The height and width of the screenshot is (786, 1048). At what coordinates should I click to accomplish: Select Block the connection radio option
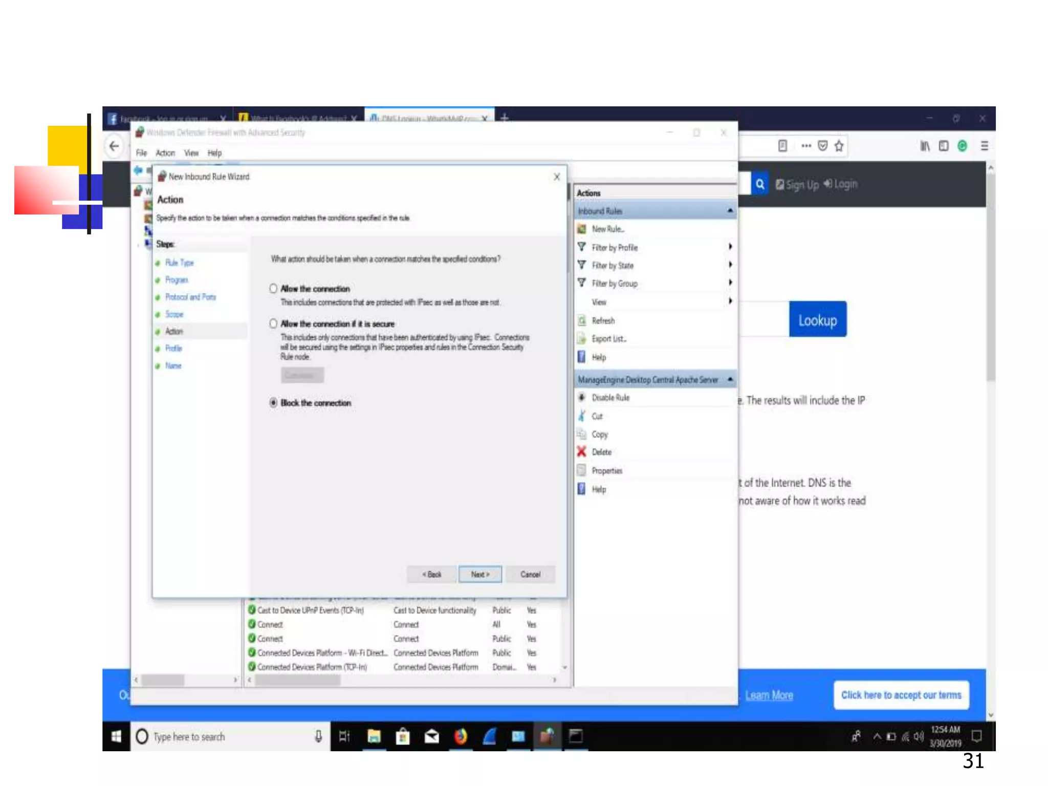tap(273, 403)
